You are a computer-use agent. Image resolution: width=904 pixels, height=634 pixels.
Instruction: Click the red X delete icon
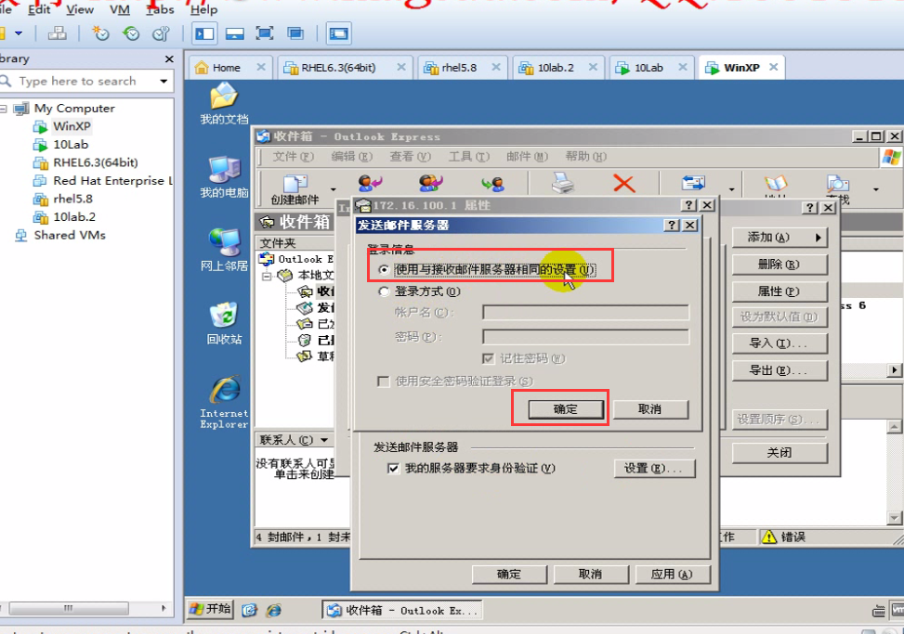(623, 184)
